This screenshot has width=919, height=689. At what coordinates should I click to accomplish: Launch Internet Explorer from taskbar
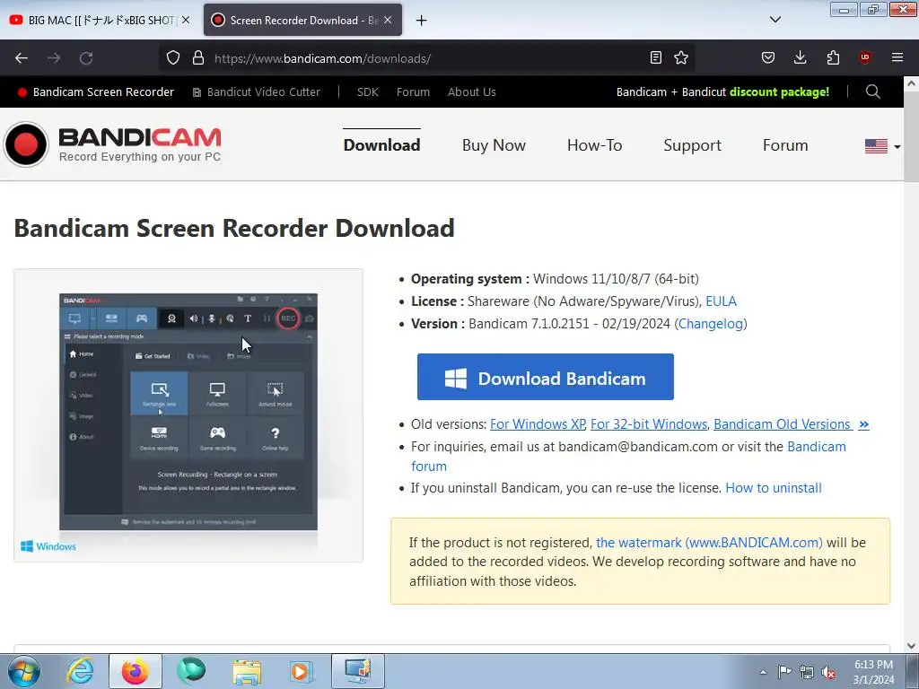coord(80,671)
